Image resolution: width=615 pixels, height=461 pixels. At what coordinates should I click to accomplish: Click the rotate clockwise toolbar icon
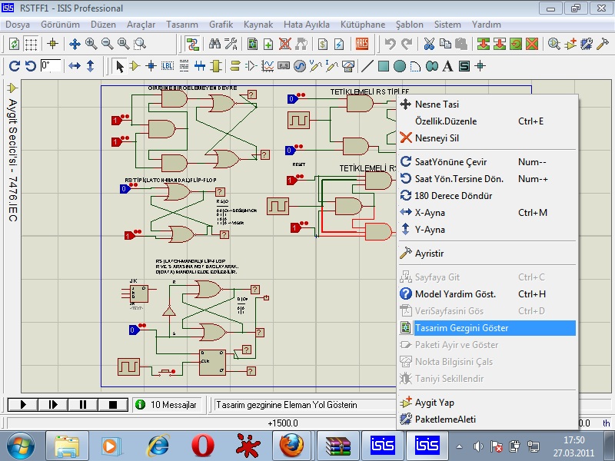14,66
